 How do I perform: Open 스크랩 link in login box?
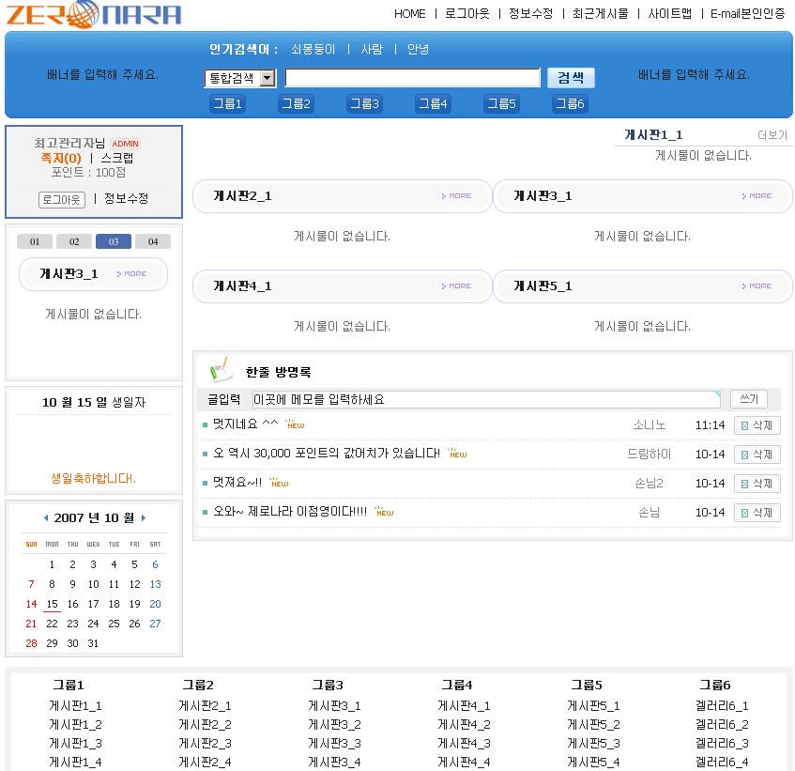pyautogui.click(x=117, y=158)
